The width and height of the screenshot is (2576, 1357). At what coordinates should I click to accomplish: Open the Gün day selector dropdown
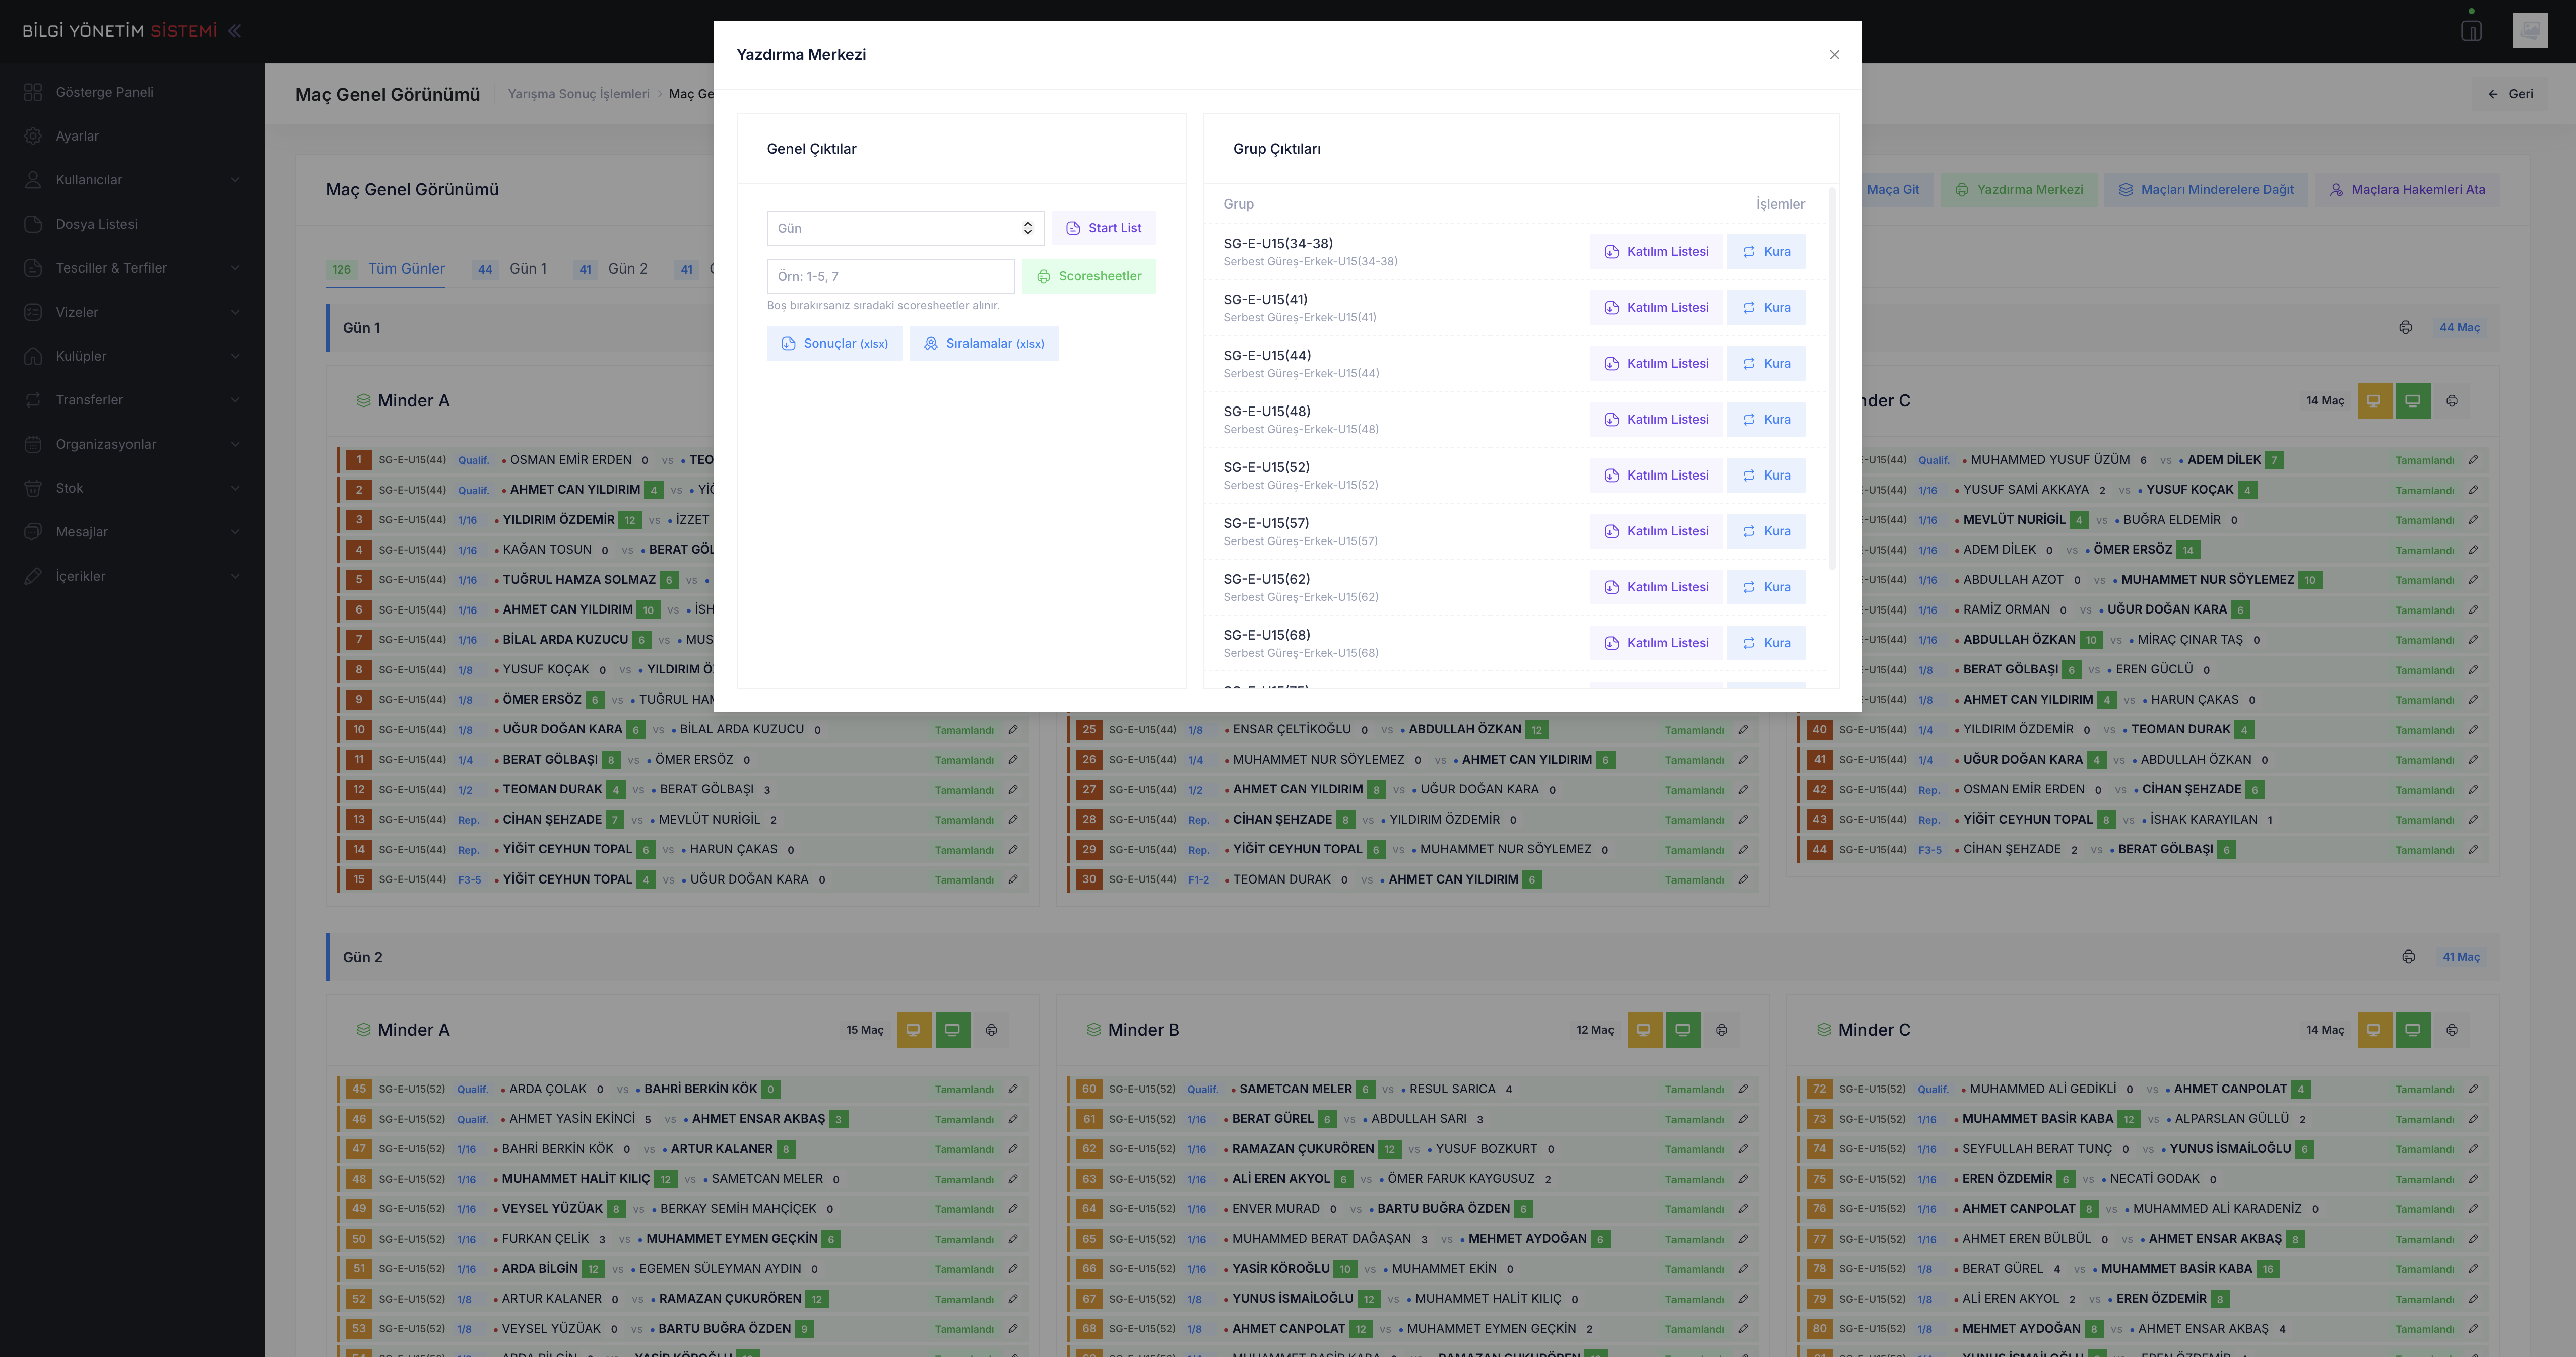coord(905,228)
